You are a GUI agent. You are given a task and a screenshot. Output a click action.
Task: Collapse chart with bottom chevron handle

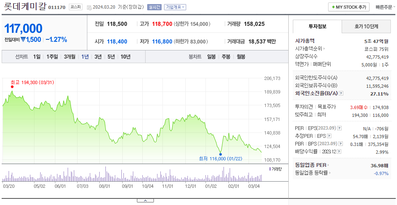[145, 201]
